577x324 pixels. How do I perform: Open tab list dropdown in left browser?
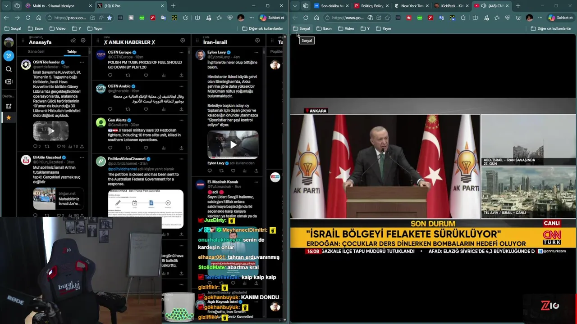(6, 6)
